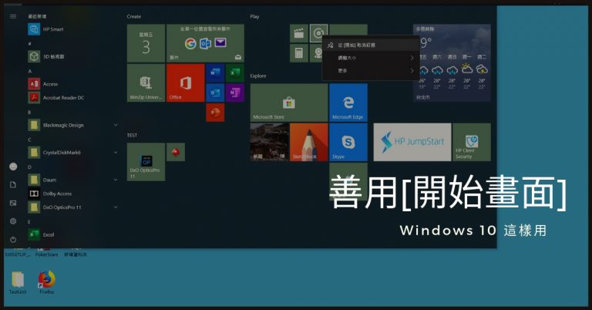Open Acrobat Reader DC in app list
This screenshot has height=310, width=592.
(72, 97)
